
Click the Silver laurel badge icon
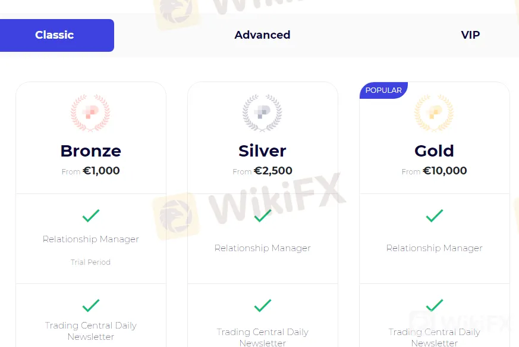(x=262, y=112)
